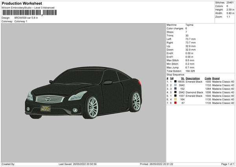236x167 pixels.
Task: Click the 'Created By:' footer label
Action: (8, 164)
